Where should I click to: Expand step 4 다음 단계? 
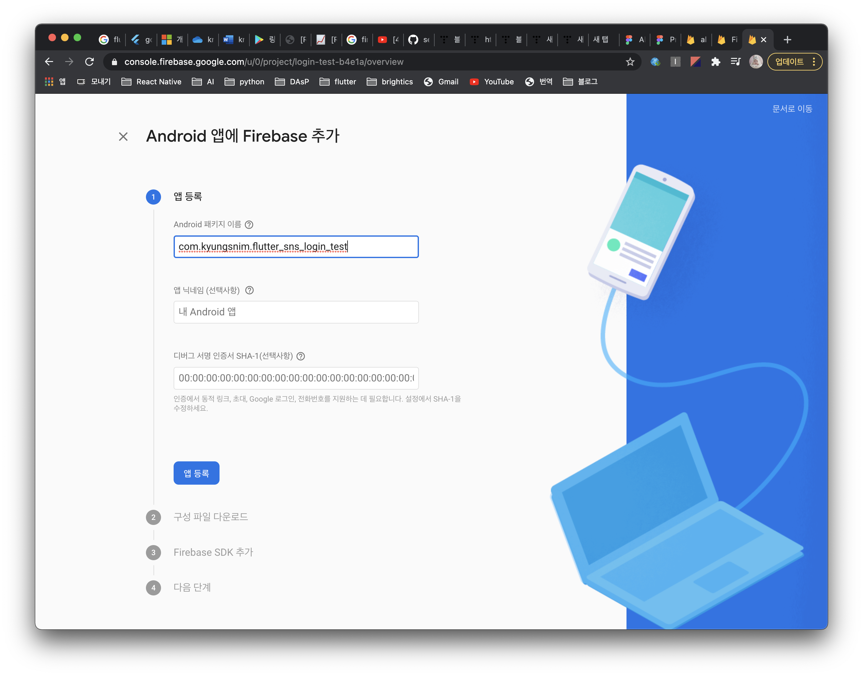tap(192, 587)
